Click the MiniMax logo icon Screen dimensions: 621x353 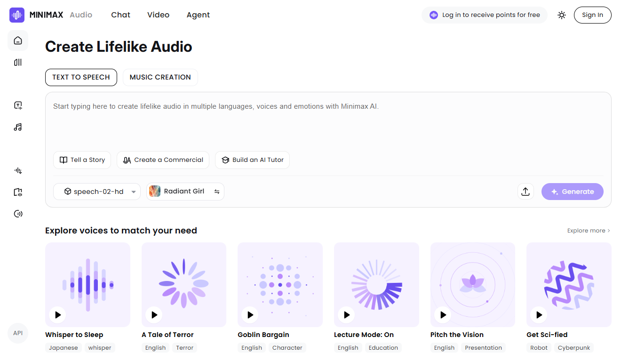coord(17,15)
